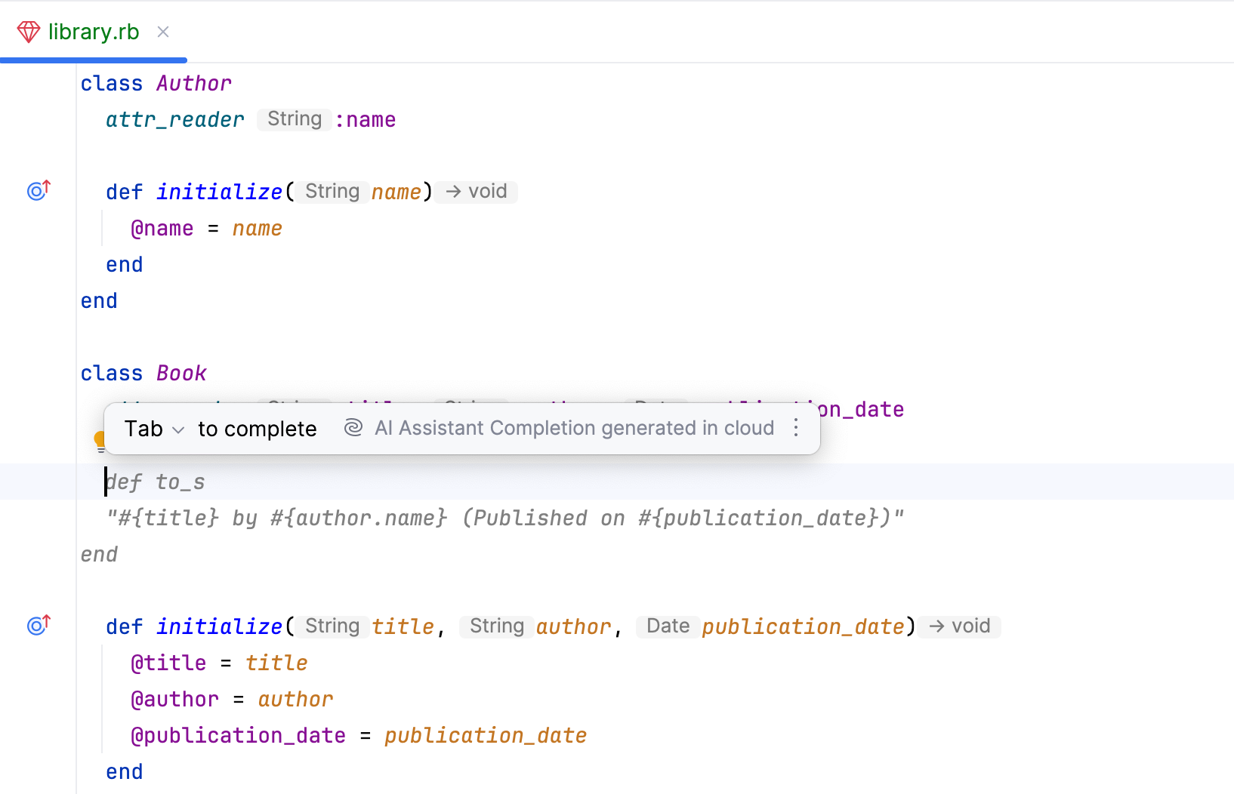Screen dimensions: 1234x794
Task: Close the library.rb tab with its X button
Action: point(163,32)
